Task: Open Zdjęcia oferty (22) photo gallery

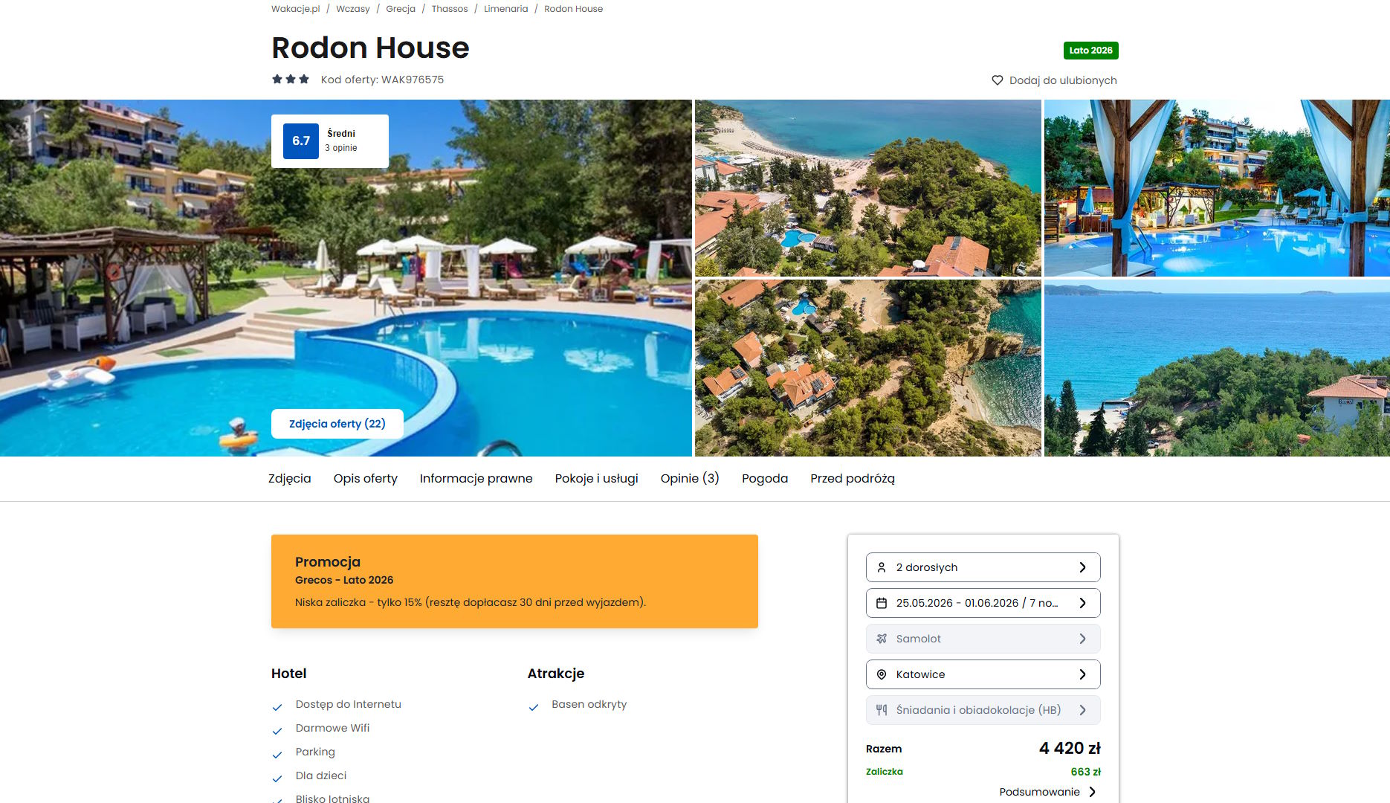Action: [337, 424]
